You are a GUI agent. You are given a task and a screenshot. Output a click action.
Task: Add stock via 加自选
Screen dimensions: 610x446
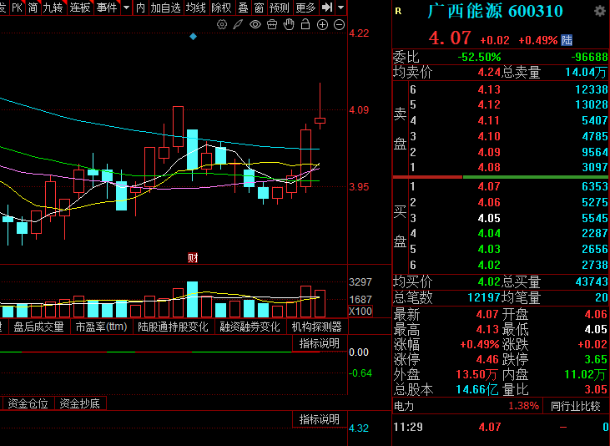(166, 7)
